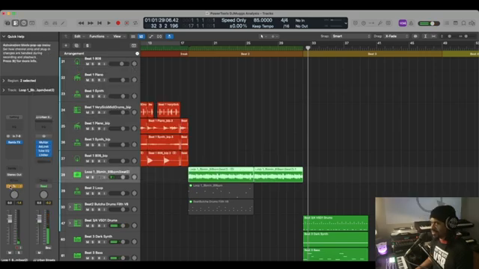The image size is (479, 269).
Task: Open the View menu in Tracks area
Action: [x=119, y=37]
